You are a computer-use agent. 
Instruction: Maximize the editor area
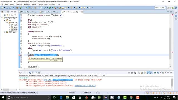[171, 12]
